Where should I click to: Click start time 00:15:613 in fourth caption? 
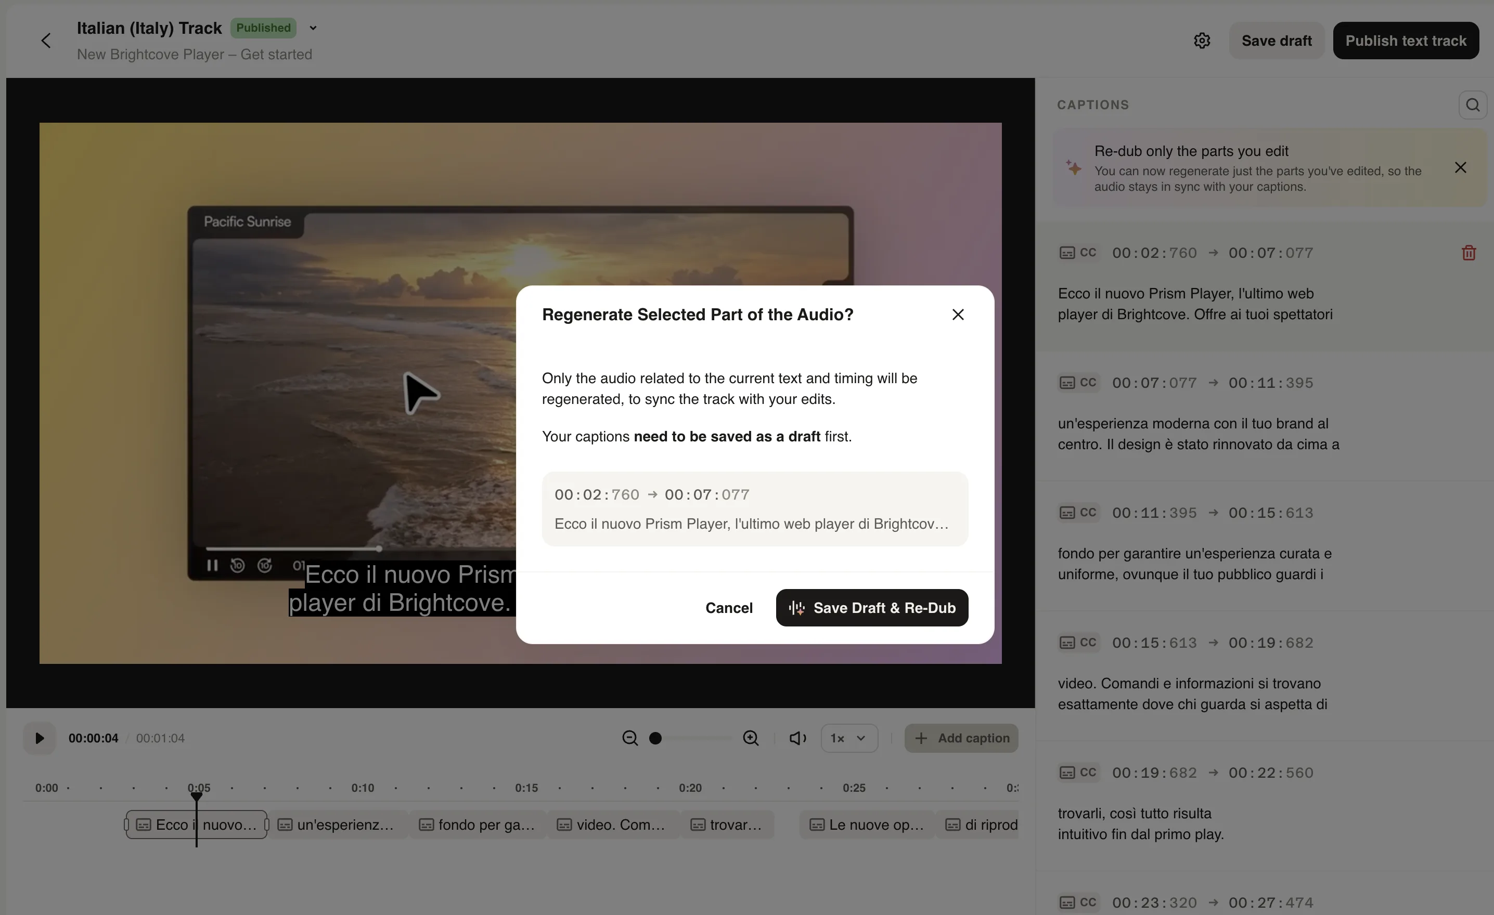click(x=1154, y=643)
